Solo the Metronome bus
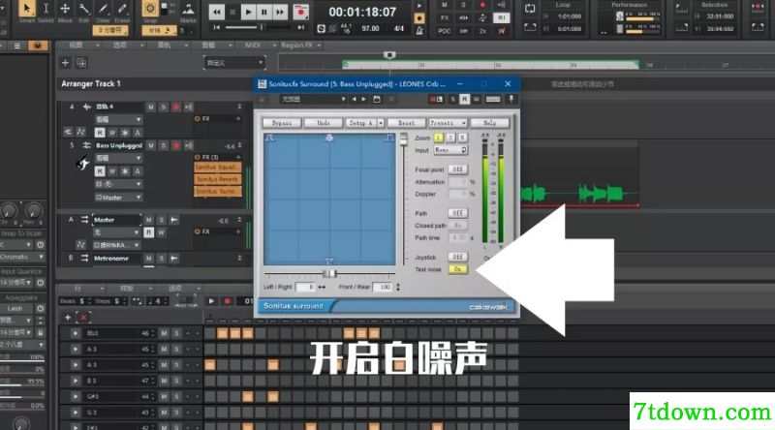The width and height of the screenshot is (775, 430). click(x=161, y=258)
